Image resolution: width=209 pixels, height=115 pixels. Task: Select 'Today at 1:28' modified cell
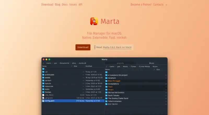[91, 72]
